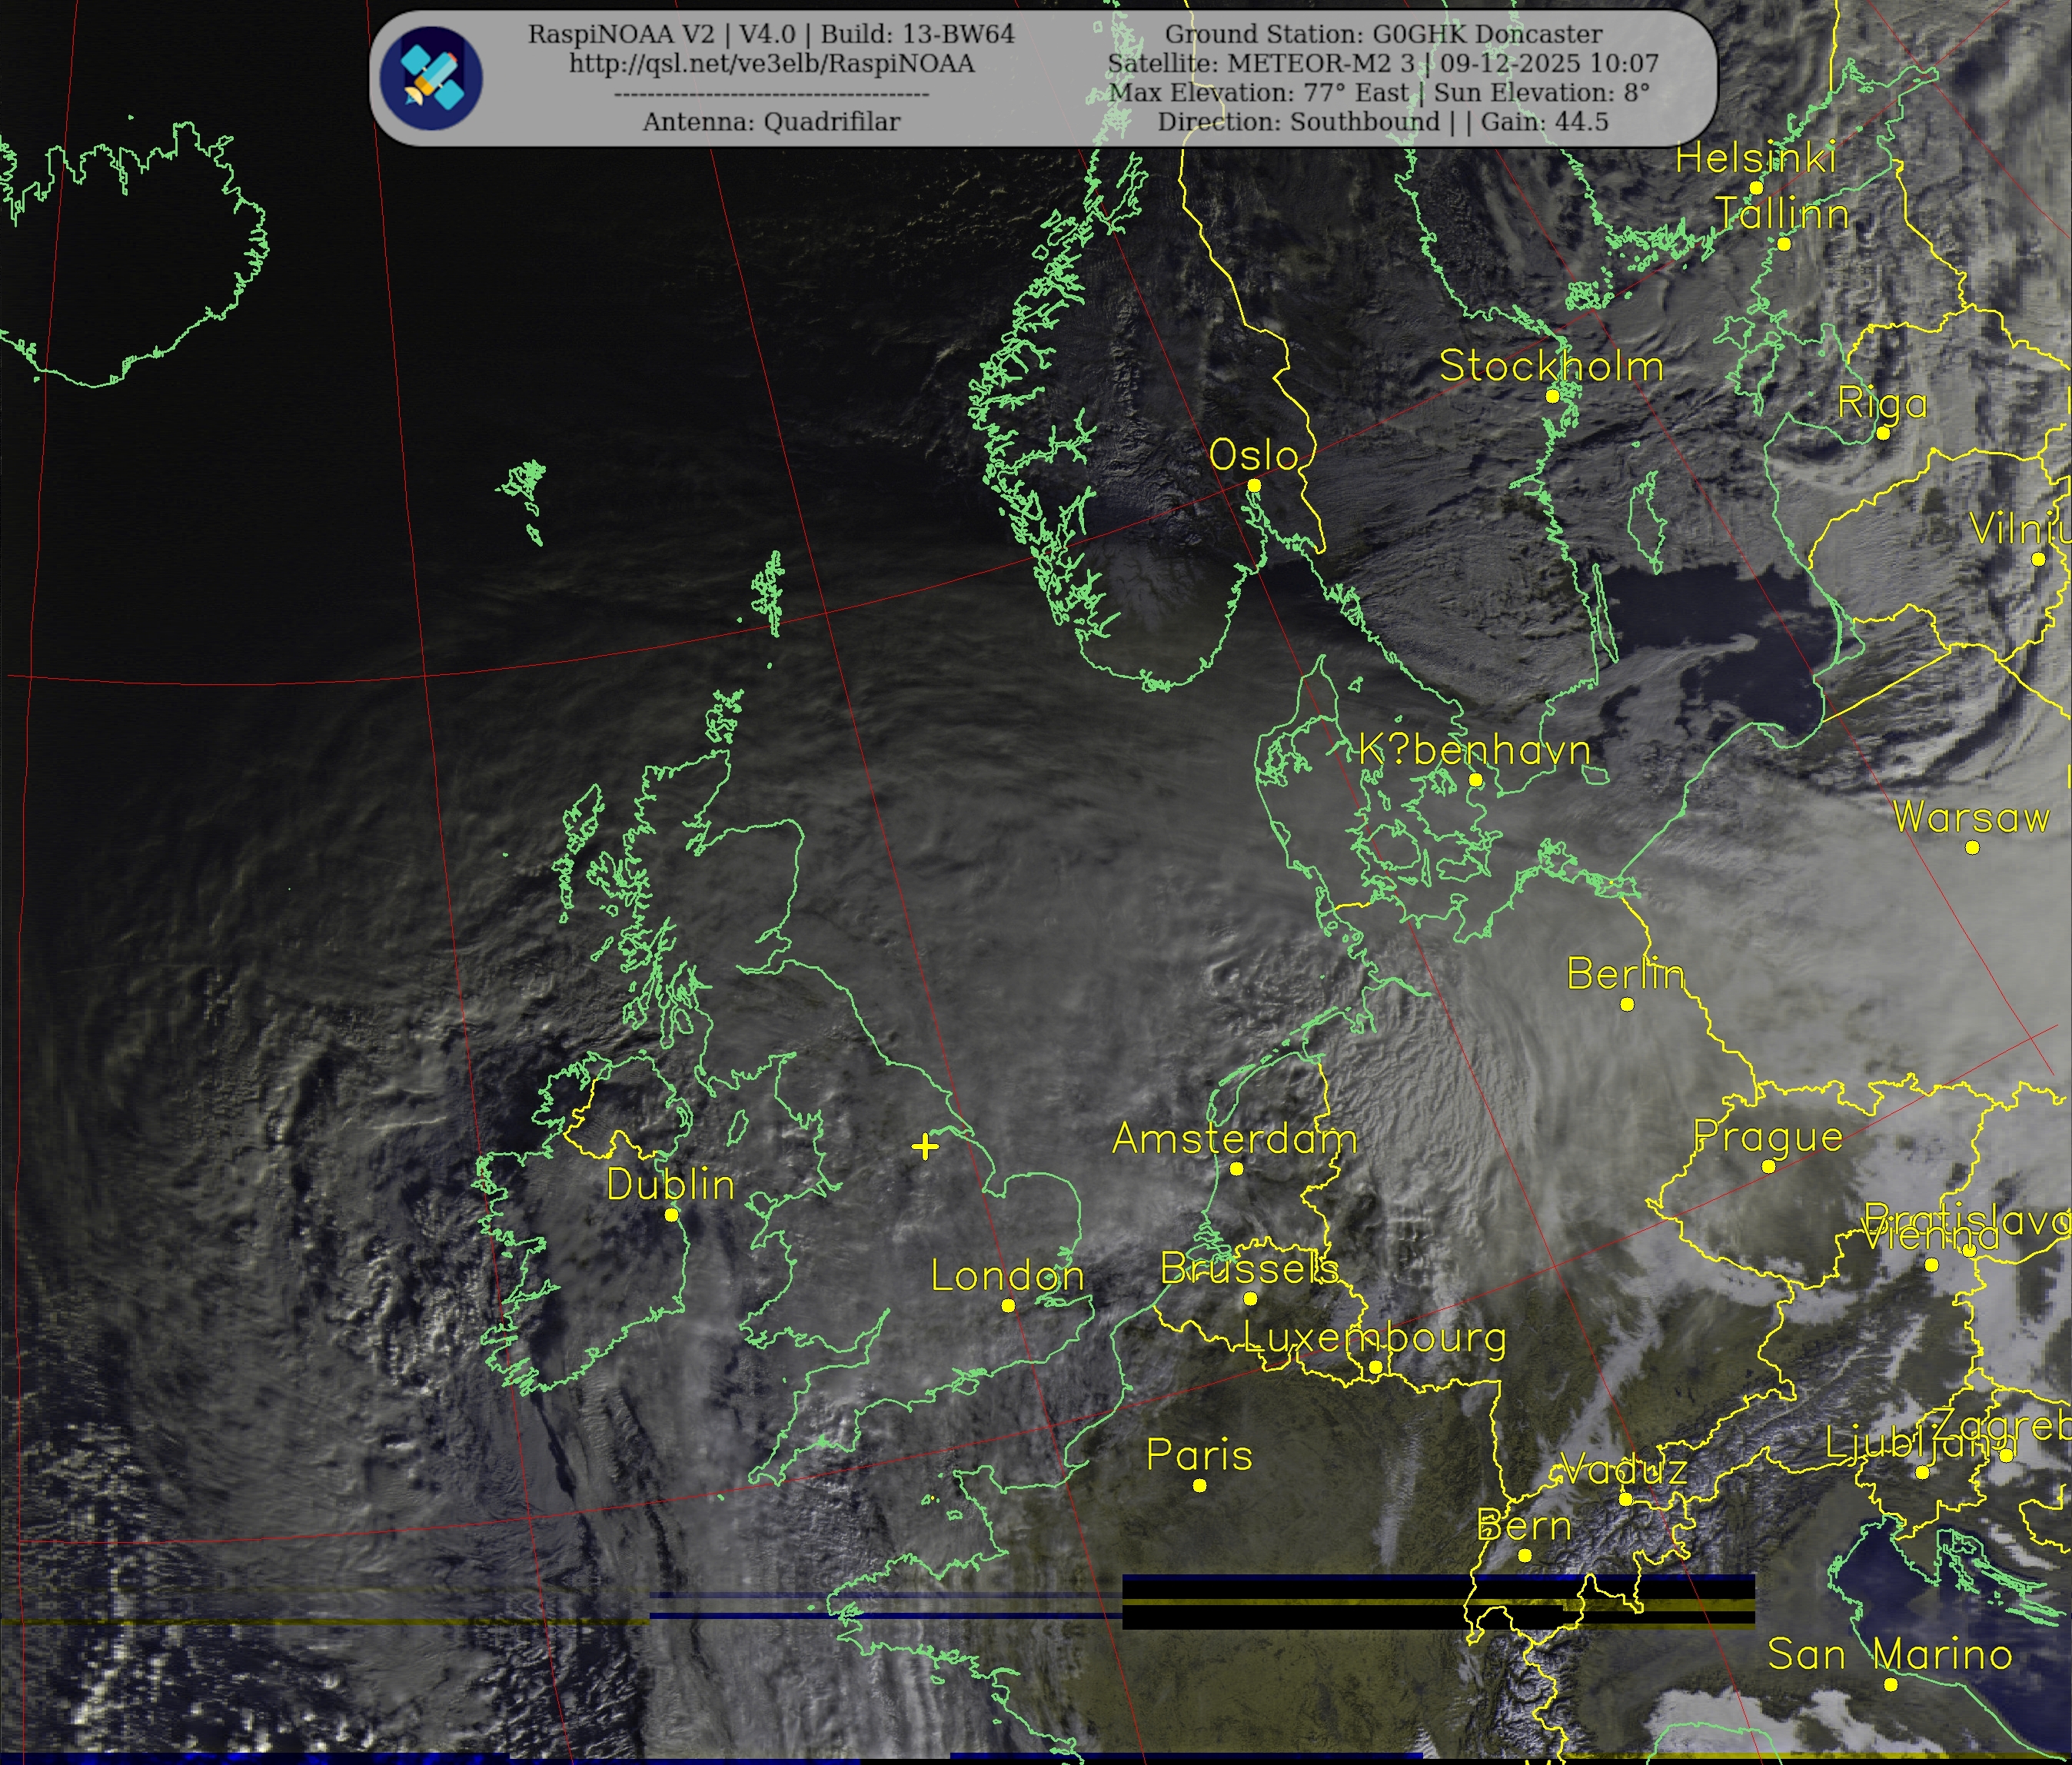Click the Paris city marker dot
Viewport: 2072px width, 1765px height.
(1200, 1485)
